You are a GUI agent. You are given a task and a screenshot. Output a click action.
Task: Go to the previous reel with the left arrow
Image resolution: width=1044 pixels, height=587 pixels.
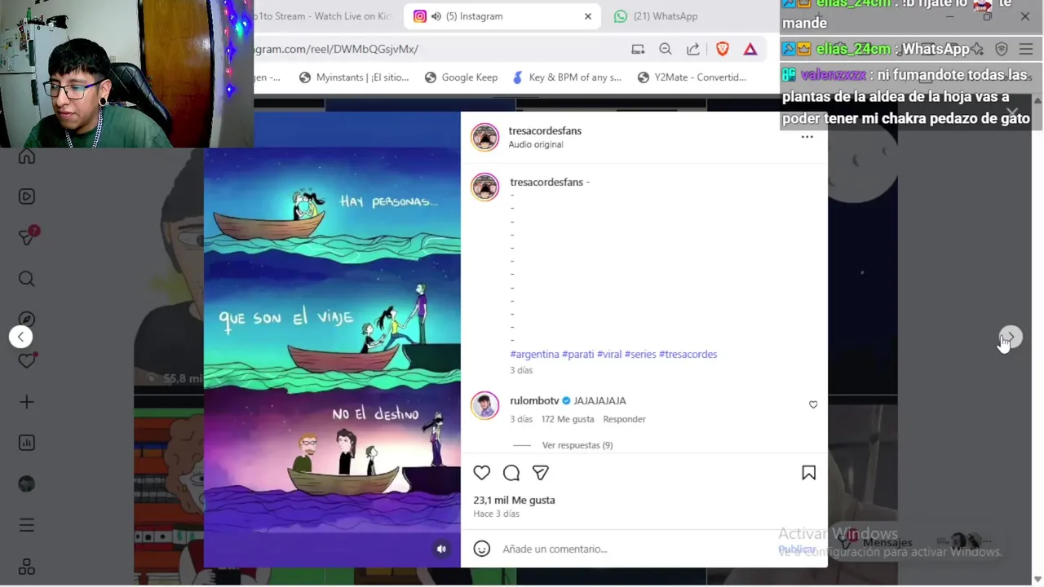[x=21, y=337]
